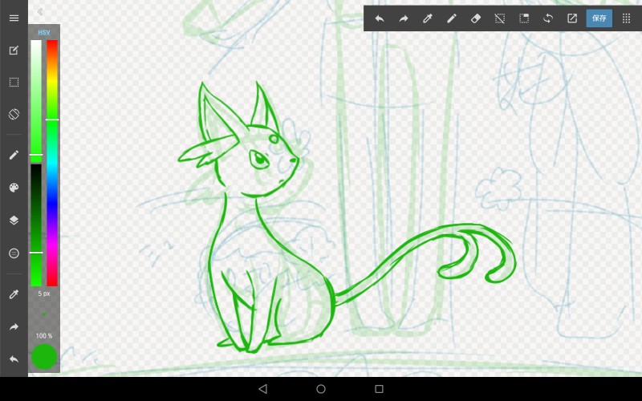
Task: Tap the redo arrow in left sidebar
Action: (x=14, y=327)
